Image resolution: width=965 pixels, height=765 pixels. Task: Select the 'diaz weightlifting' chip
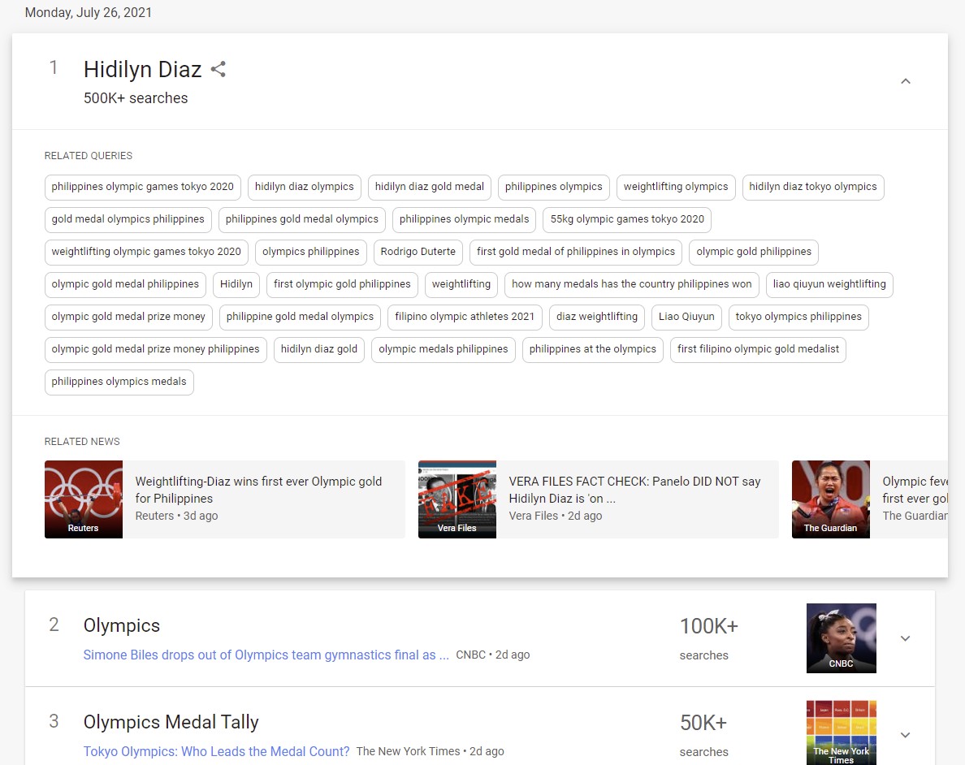[597, 318]
